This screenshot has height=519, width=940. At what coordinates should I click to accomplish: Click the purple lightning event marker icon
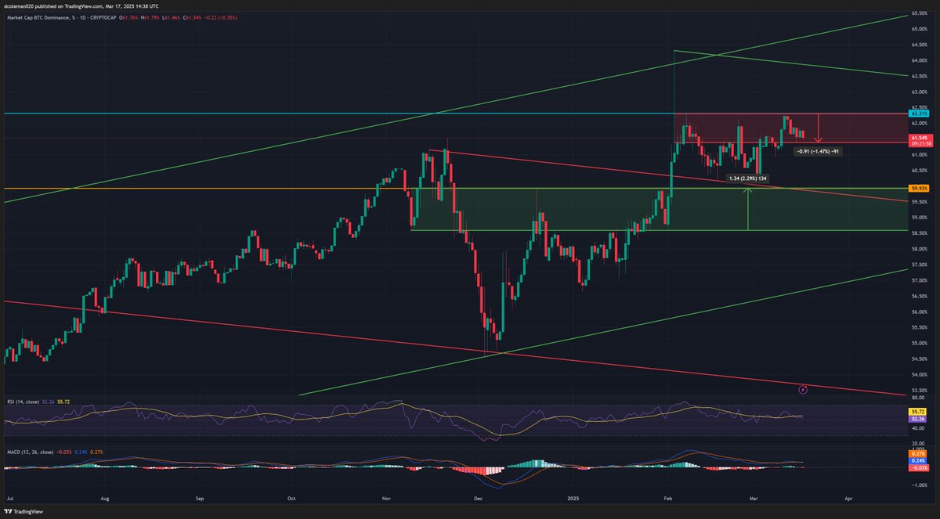tap(803, 388)
